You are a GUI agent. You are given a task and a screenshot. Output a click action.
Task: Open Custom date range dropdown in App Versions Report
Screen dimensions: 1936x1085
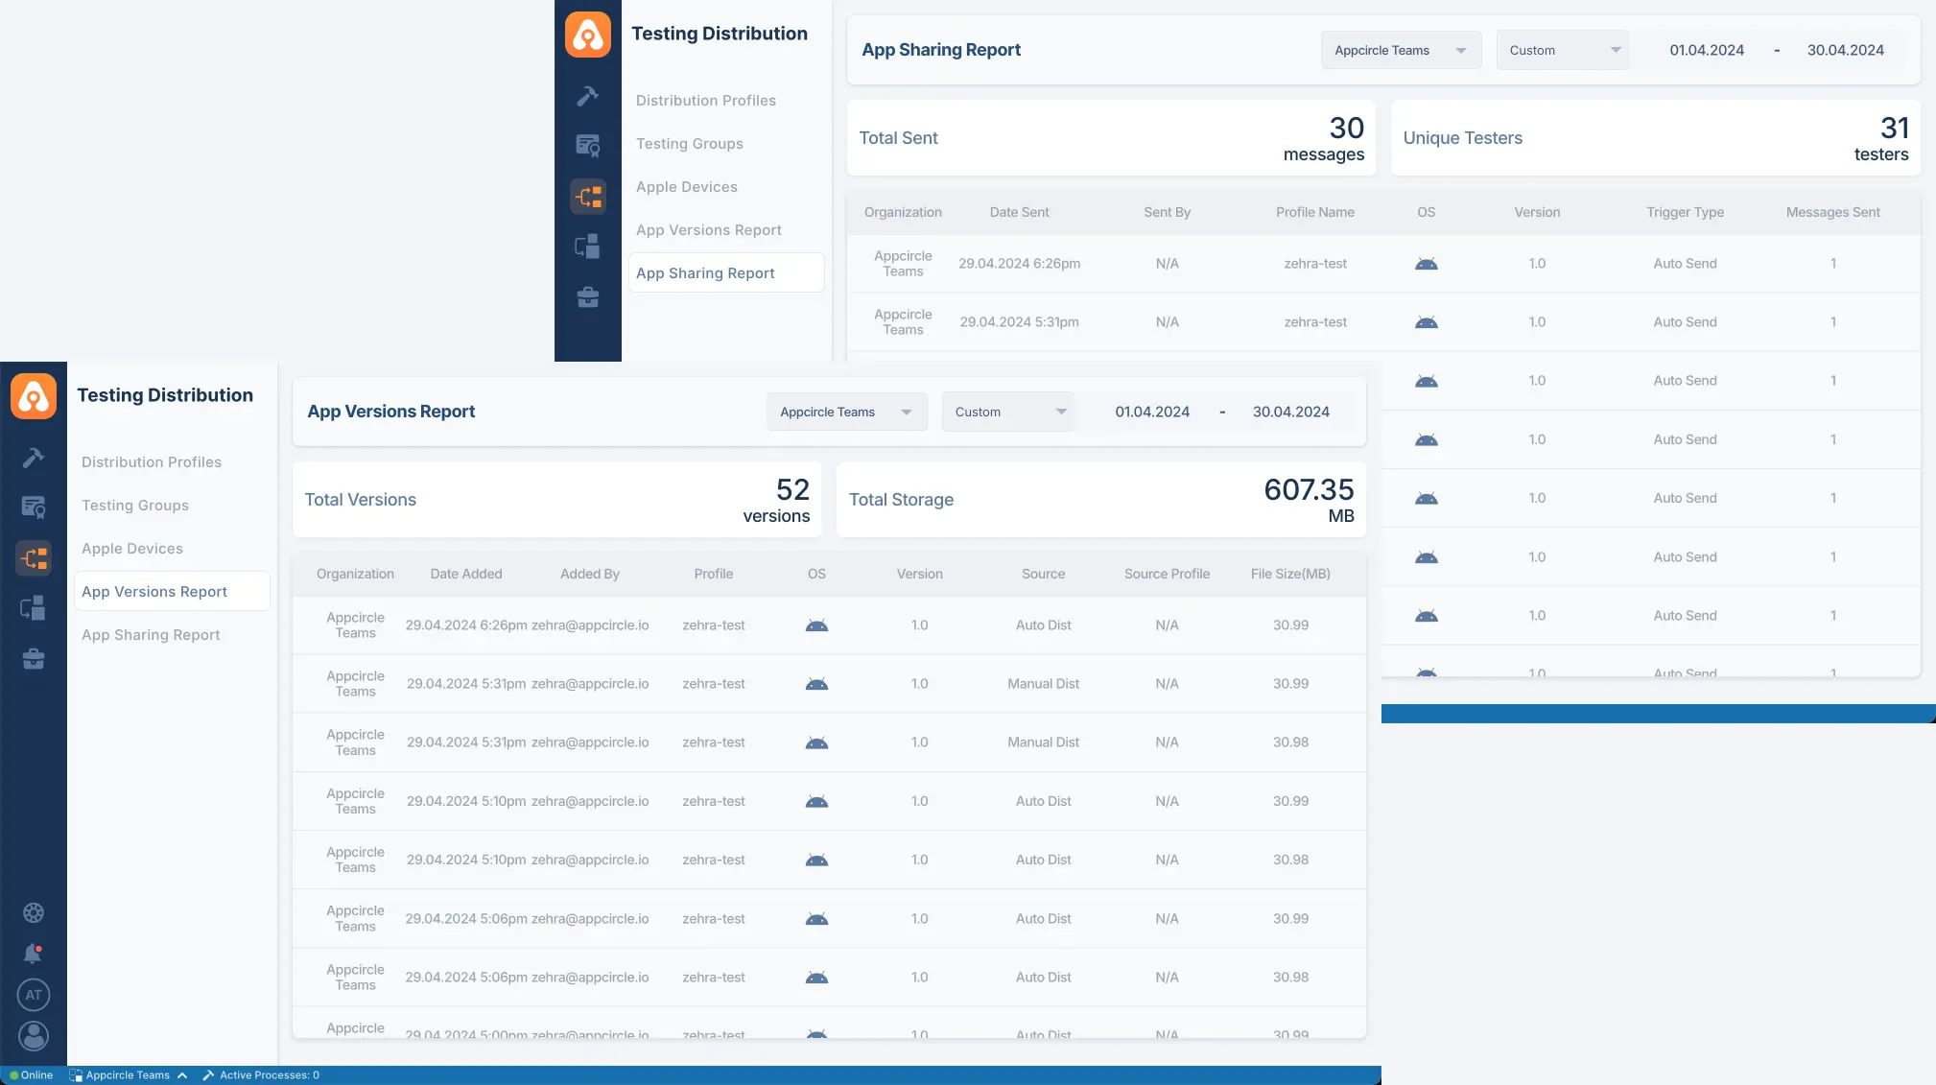[1007, 412]
